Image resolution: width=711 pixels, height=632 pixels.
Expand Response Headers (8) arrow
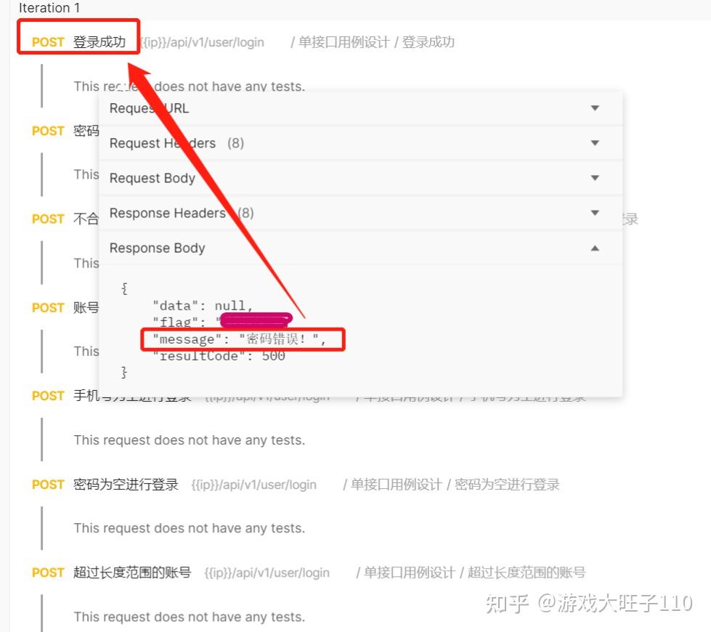595,213
